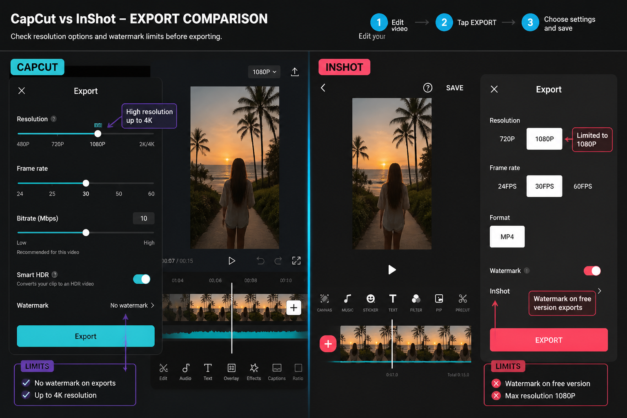627x418 pixels.
Task: Open the Text tool in the CapCut toolbar
Action: [208, 371]
